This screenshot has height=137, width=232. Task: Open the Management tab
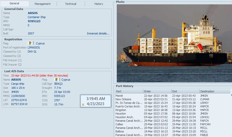click(42, 4)
